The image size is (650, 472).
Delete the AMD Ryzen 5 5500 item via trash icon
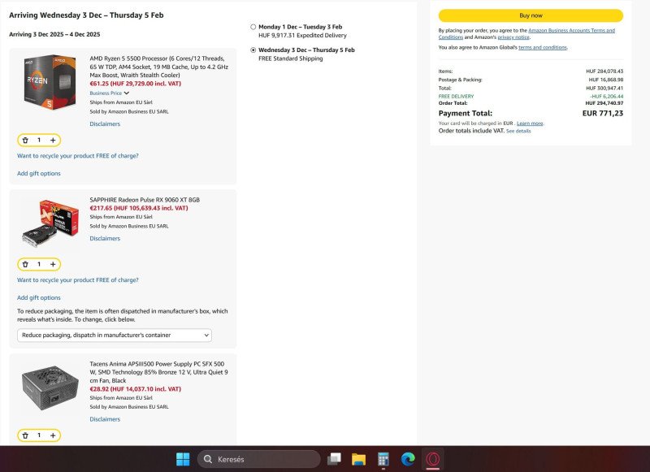tap(25, 140)
